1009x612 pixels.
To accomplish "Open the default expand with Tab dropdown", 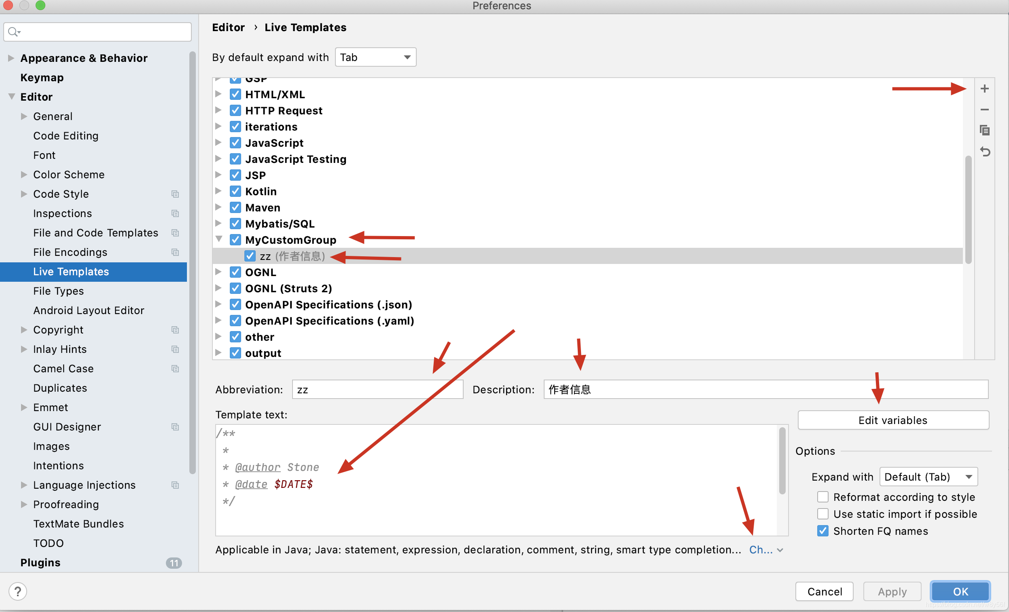I will pos(375,57).
